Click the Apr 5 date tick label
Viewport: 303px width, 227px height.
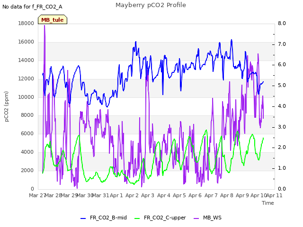click(x=179, y=195)
